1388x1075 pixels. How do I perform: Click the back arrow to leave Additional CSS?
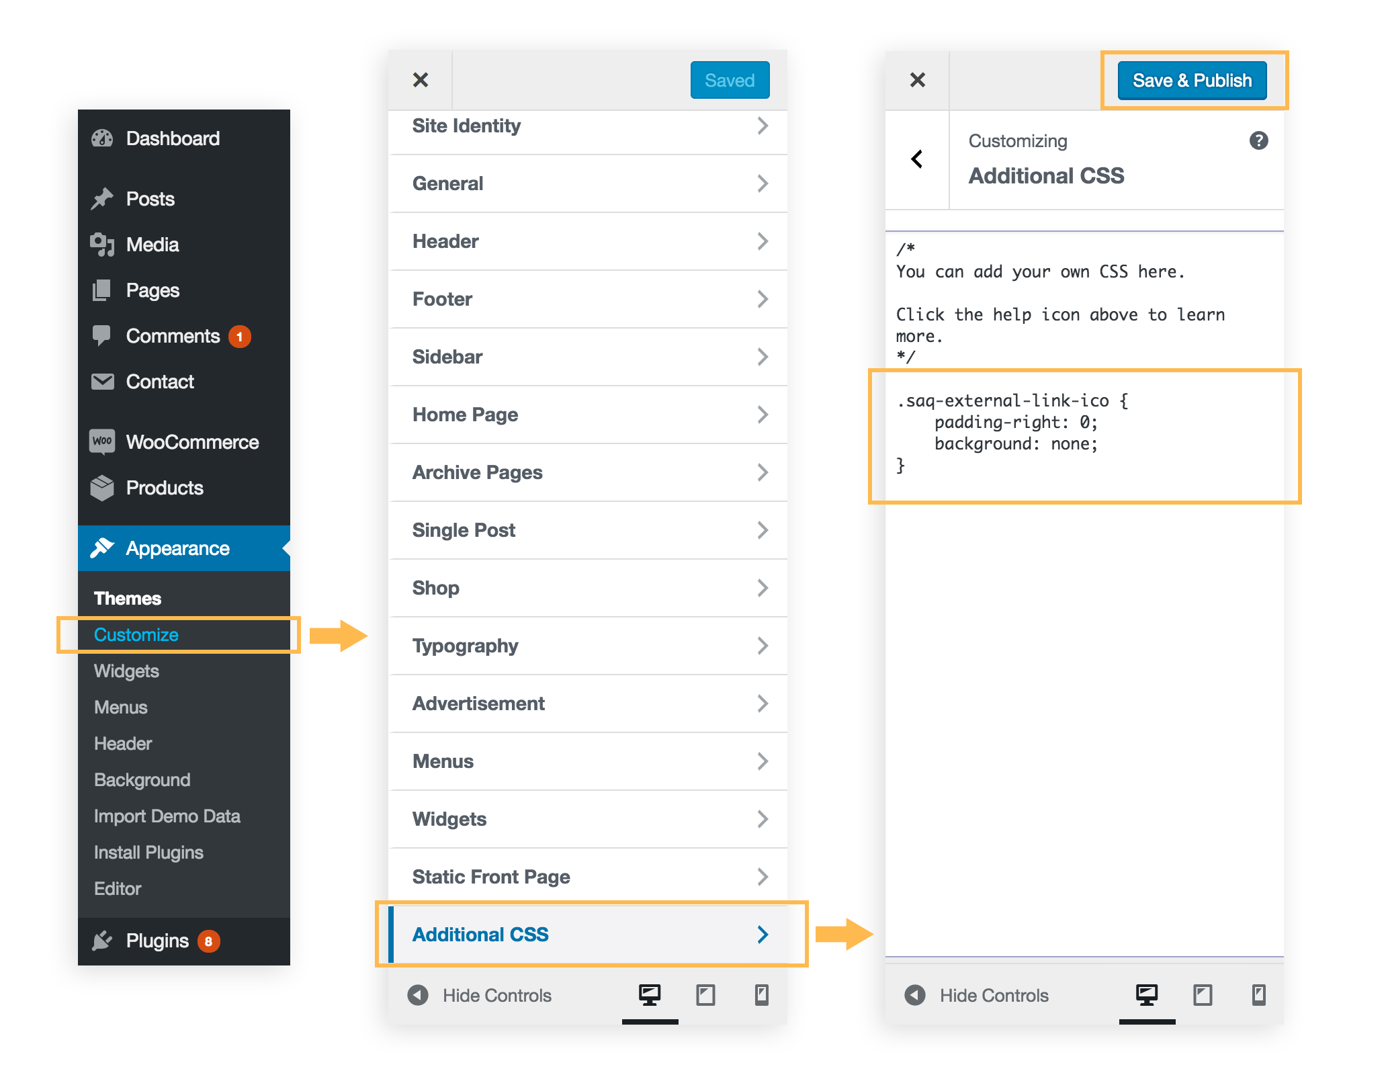coord(916,159)
